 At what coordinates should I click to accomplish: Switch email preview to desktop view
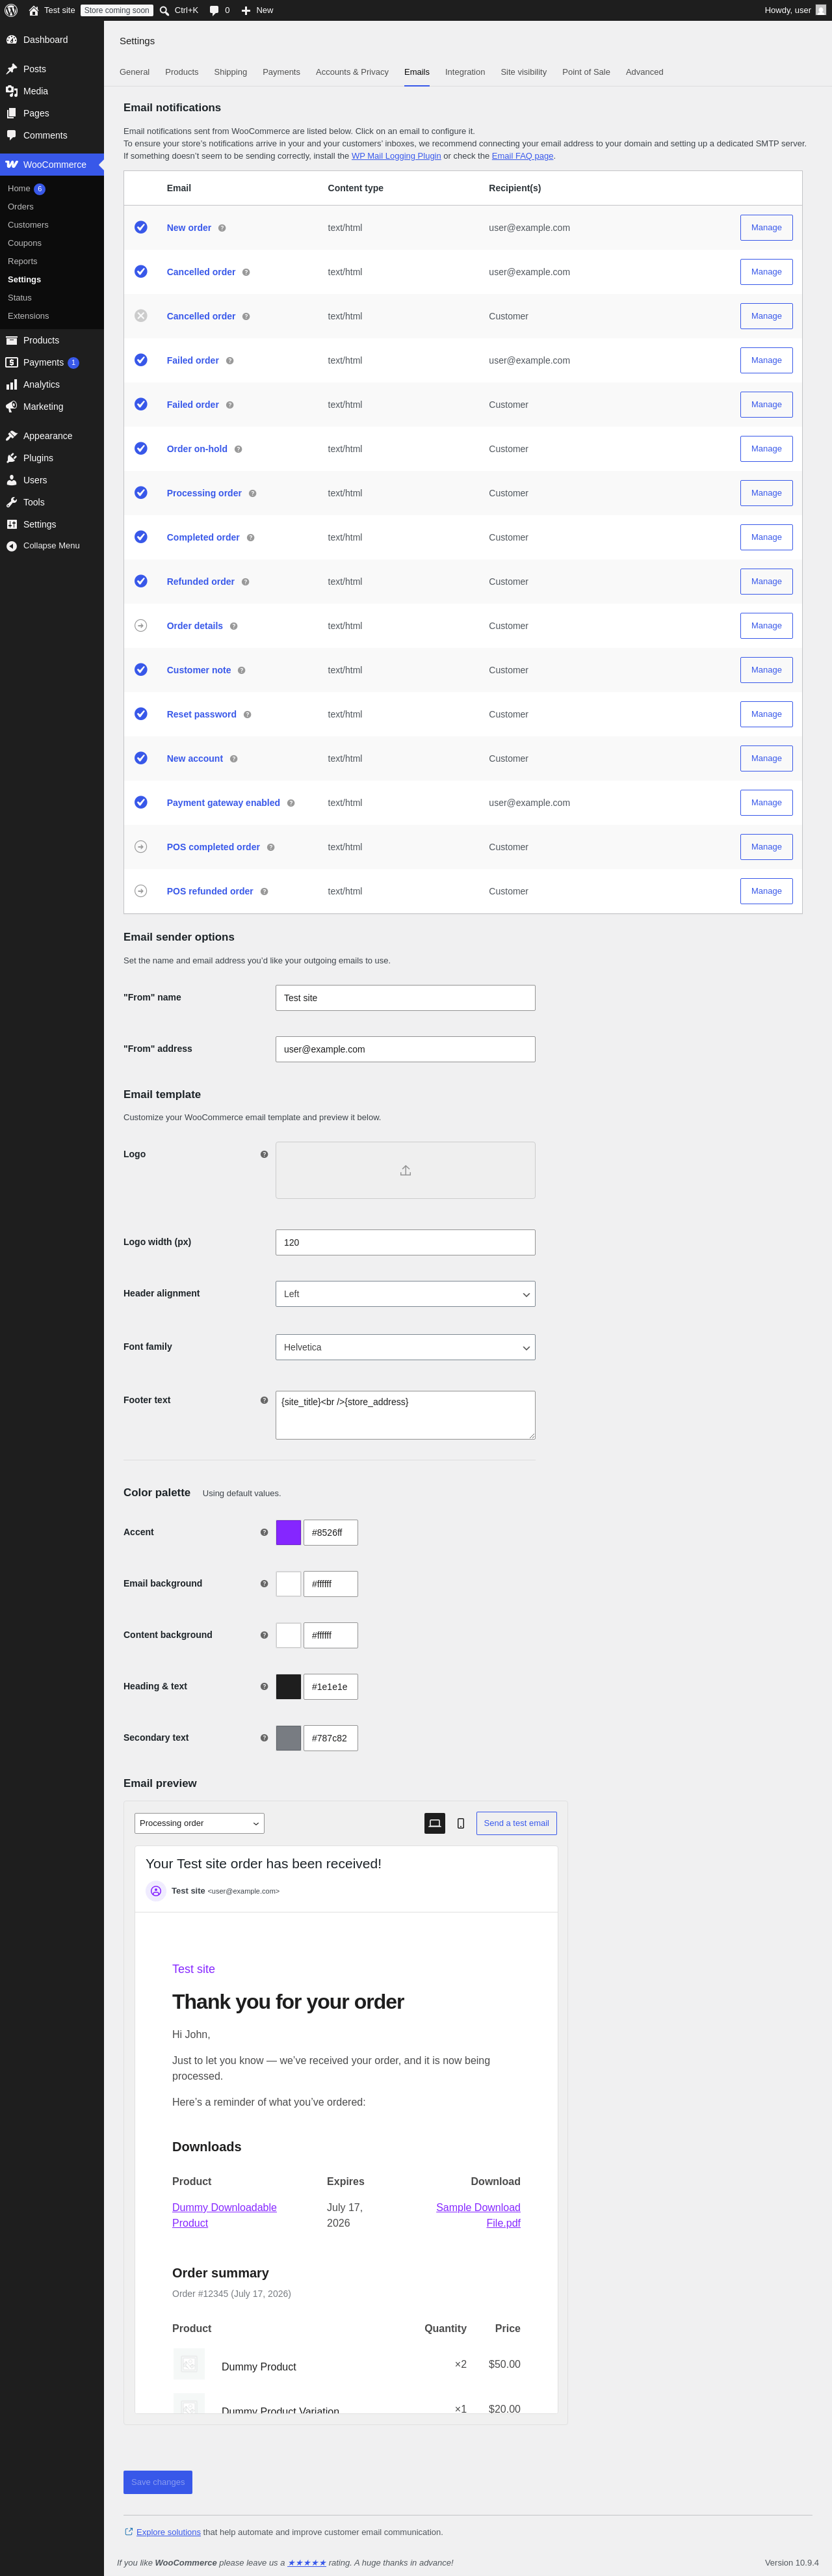click(x=434, y=1823)
